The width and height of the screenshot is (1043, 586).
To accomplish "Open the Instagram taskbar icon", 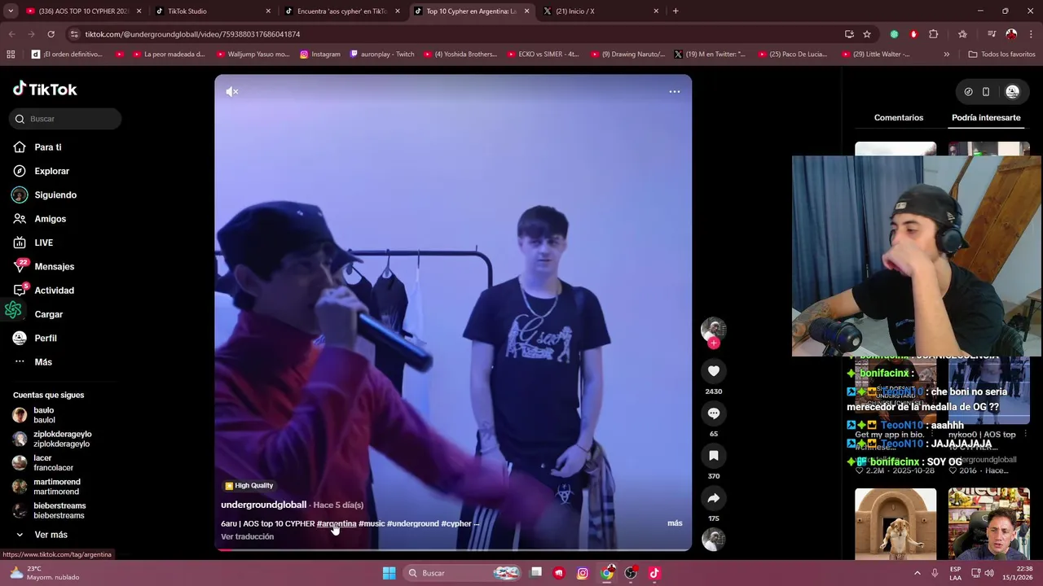I will [x=583, y=573].
